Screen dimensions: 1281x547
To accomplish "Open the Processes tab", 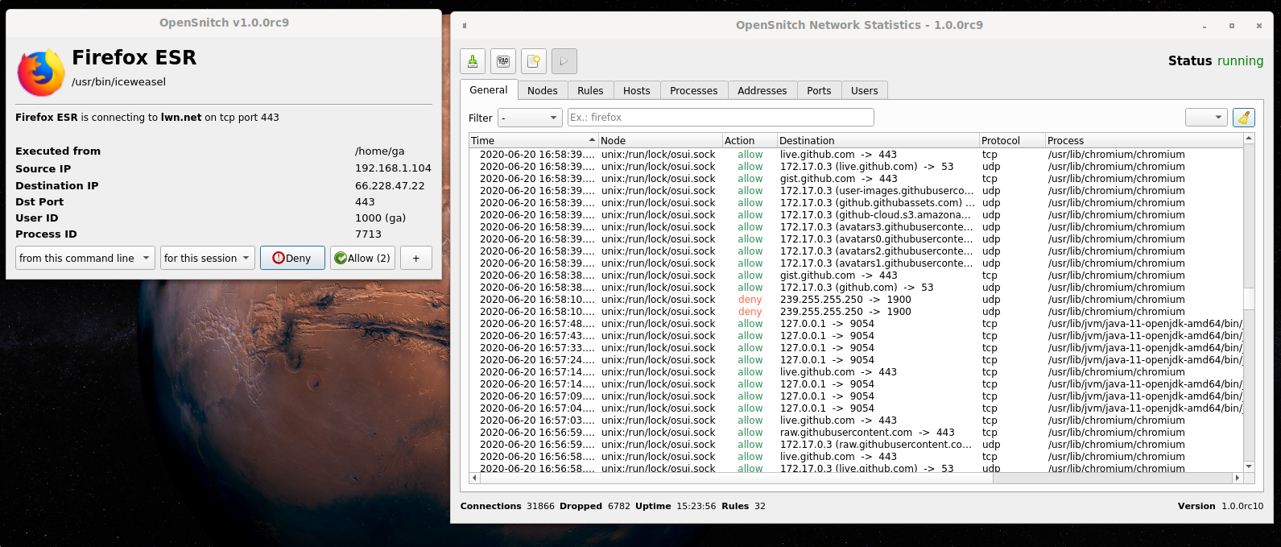I will [x=693, y=90].
